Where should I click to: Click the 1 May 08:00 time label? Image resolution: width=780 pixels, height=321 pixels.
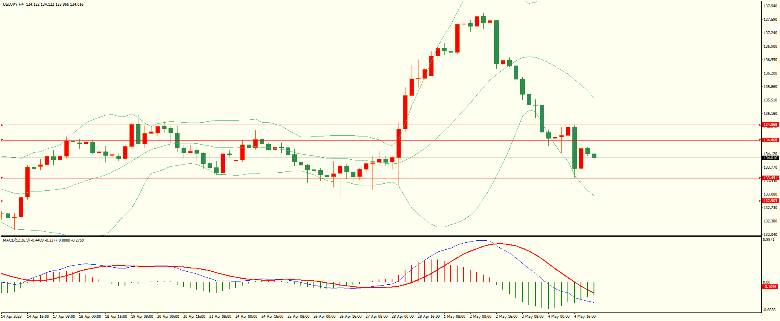click(455, 317)
